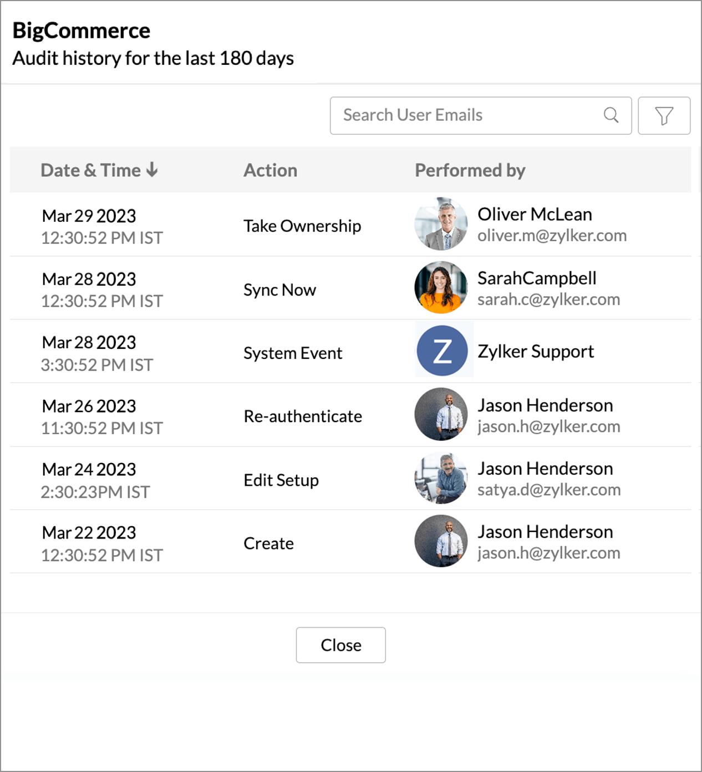Viewport: 702px width, 772px height.
Task: Select the Take Ownership action entry
Action: pos(302,226)
